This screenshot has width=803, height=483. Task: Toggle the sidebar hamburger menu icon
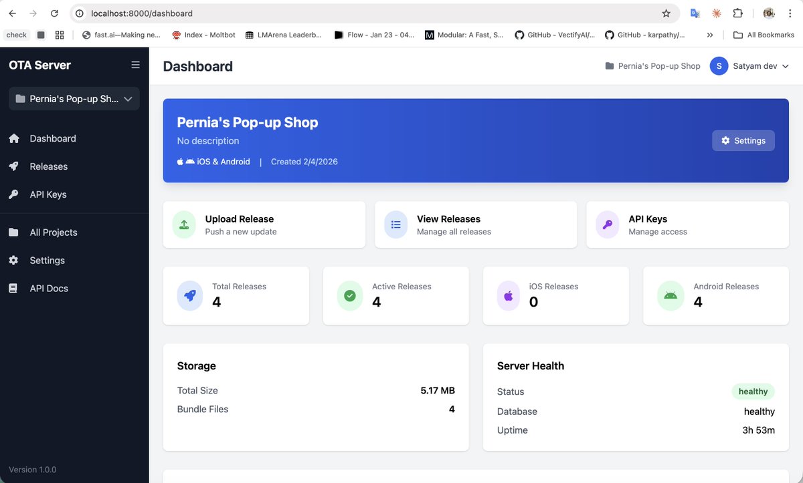[x=135, y=65]
